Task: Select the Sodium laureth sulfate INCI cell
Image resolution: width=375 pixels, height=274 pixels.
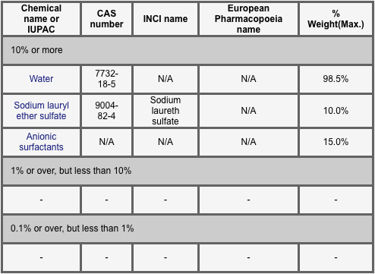Action: [x=165, y=111]
